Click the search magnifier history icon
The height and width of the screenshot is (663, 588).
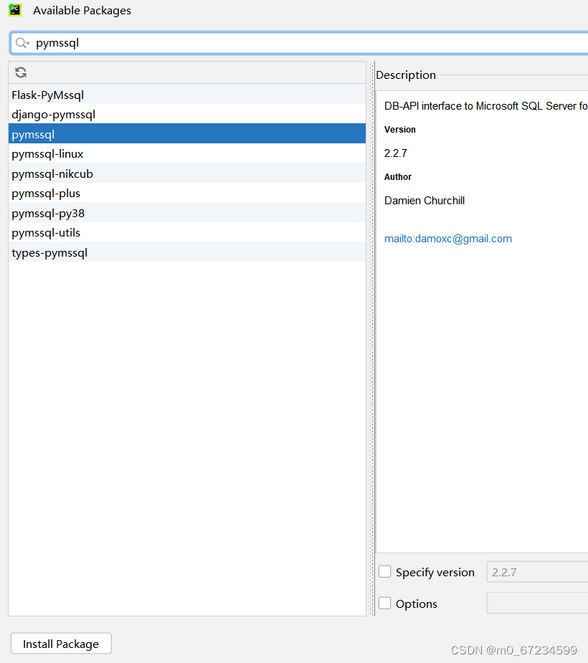click(x=22, y=43)
